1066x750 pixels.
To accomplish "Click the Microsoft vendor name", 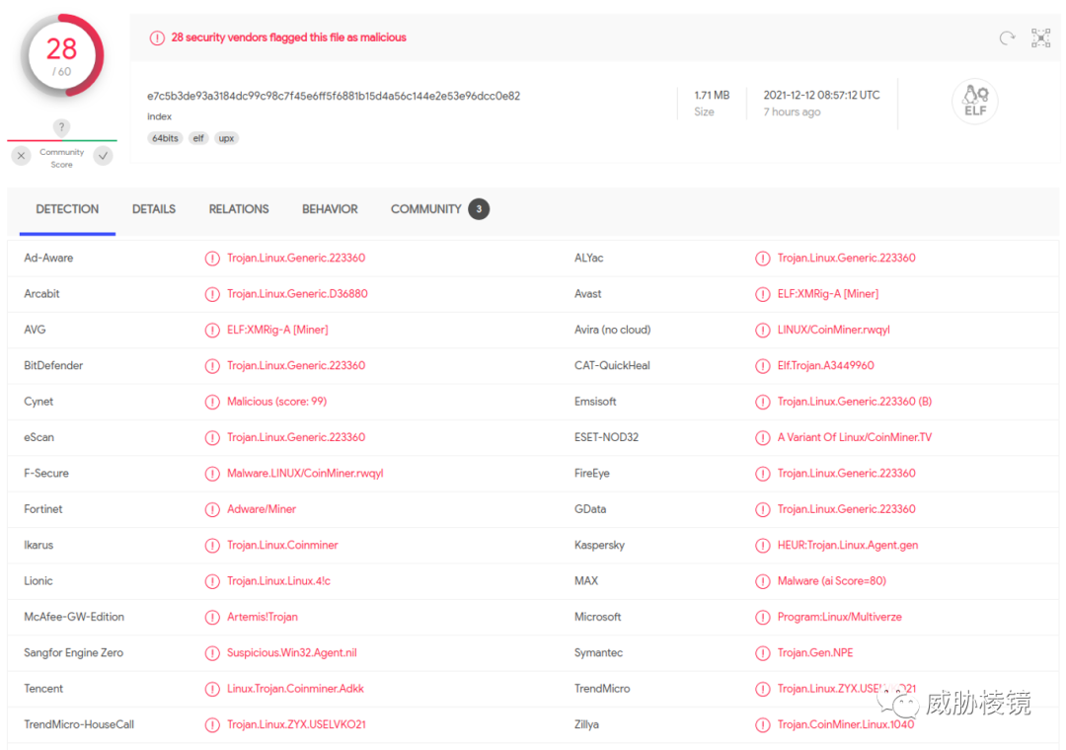I will (x=597, y=617).
